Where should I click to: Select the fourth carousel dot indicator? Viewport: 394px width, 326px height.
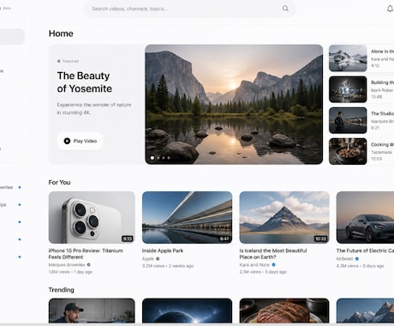click(x=169, y=158)
